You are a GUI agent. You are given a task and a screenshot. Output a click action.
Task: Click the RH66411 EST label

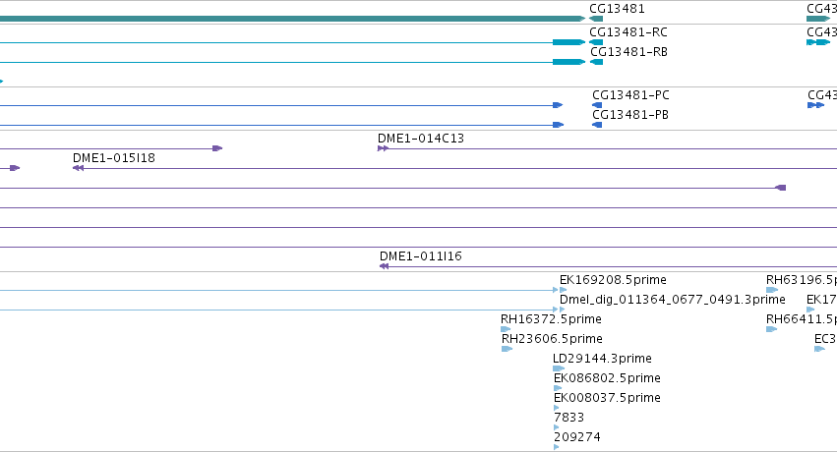coord(802,319)
